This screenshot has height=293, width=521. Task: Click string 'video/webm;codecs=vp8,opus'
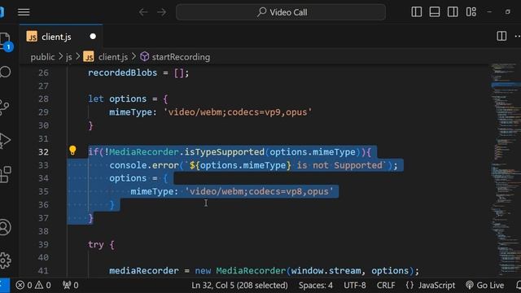(259, 192)
